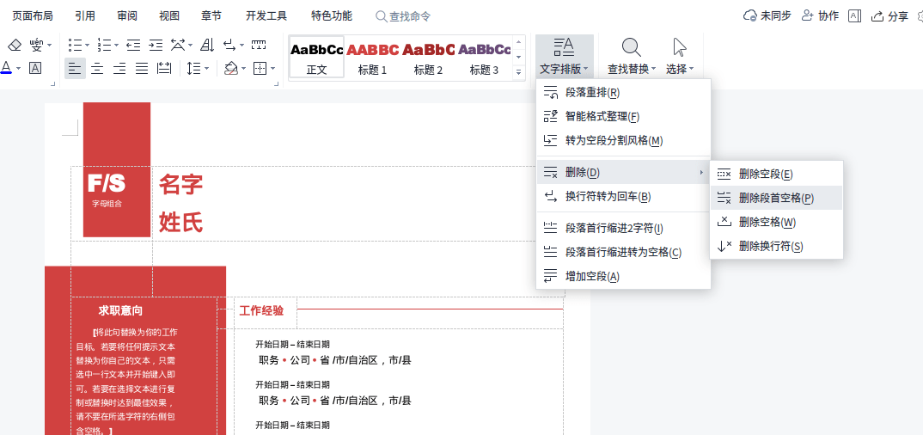Image resolution: width=923 pixels, height=435 pixels.
Task: Expand the line spacing dropdown
Action: [x=206, y=69]
